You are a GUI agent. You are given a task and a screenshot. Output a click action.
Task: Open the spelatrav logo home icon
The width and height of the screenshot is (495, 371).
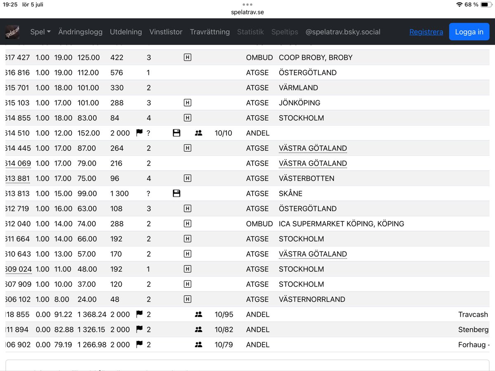pyautogui.click(x=12, y=32)
